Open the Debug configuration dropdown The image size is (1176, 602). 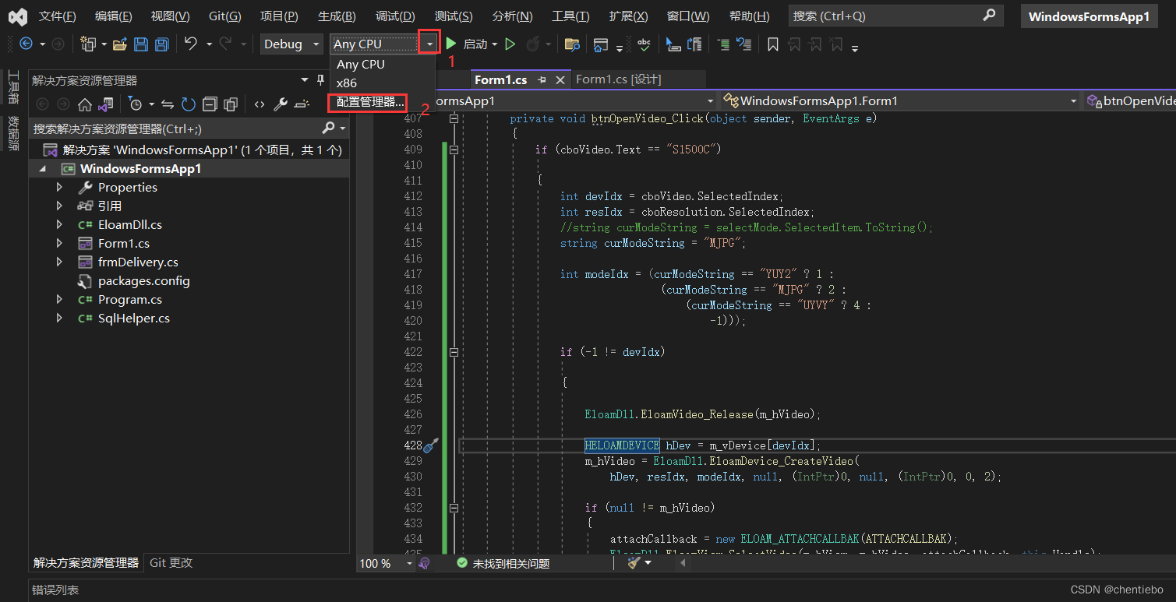click(x=316, y=44)
